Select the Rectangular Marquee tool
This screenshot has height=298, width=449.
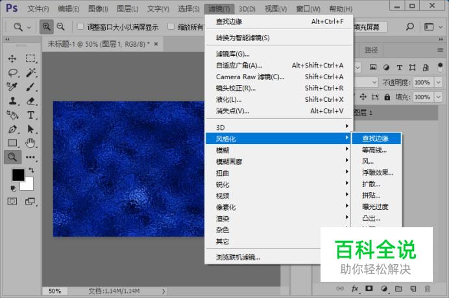30,58
